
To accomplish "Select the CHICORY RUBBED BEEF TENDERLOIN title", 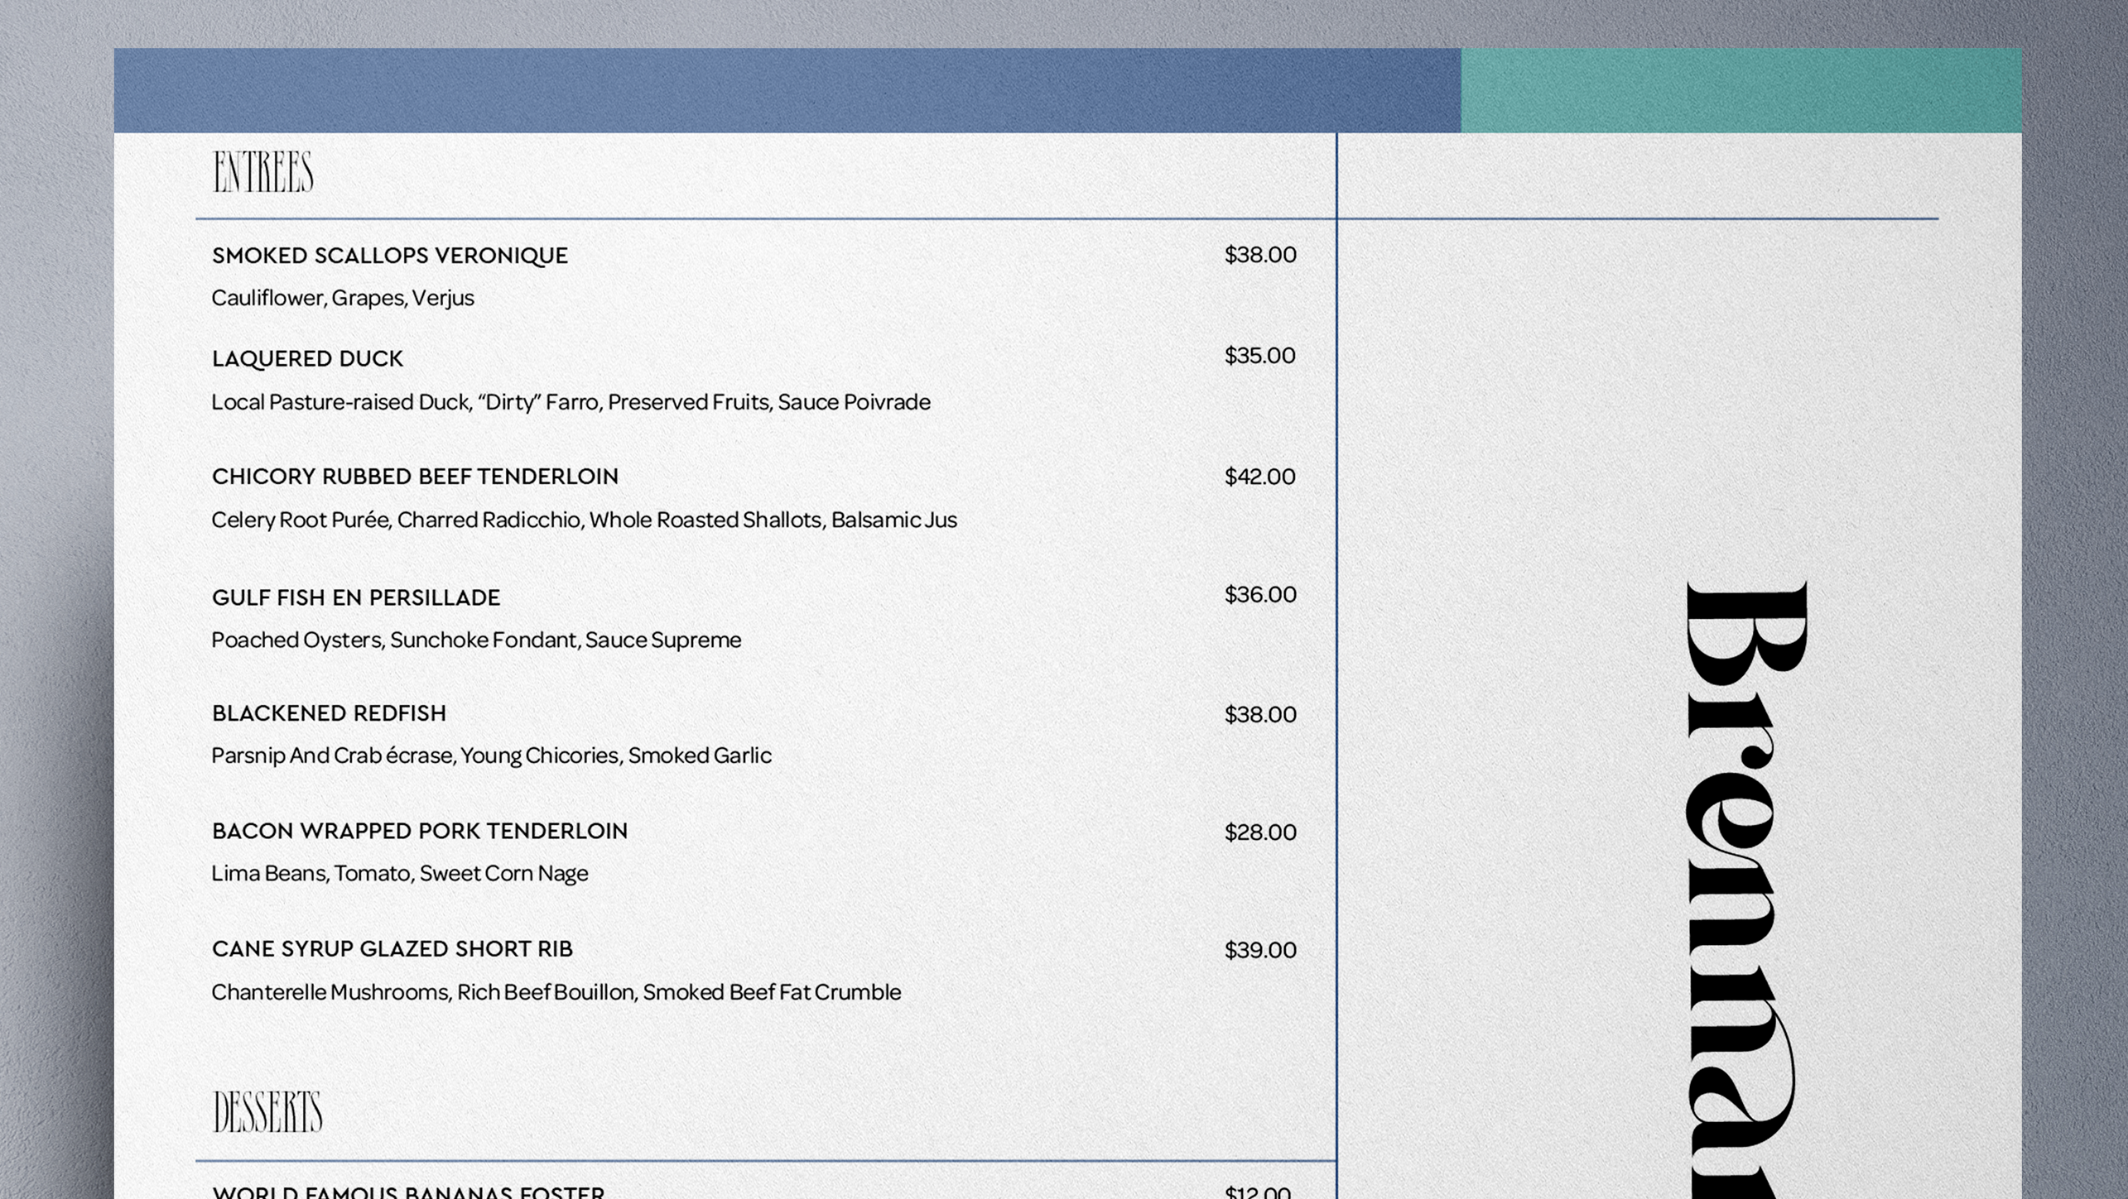I will tap(415, 477).
